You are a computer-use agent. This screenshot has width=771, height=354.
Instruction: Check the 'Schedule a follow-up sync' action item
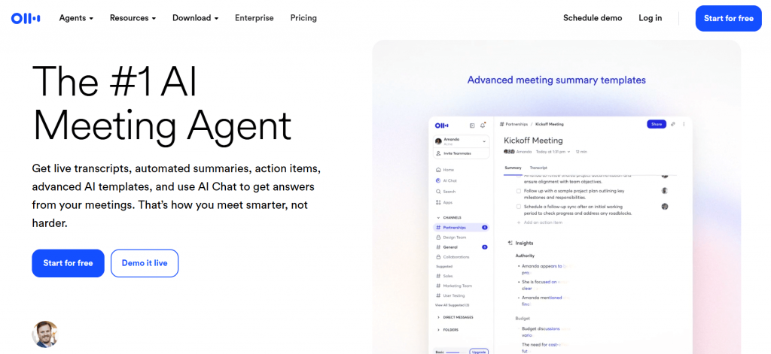click(518, 206)
